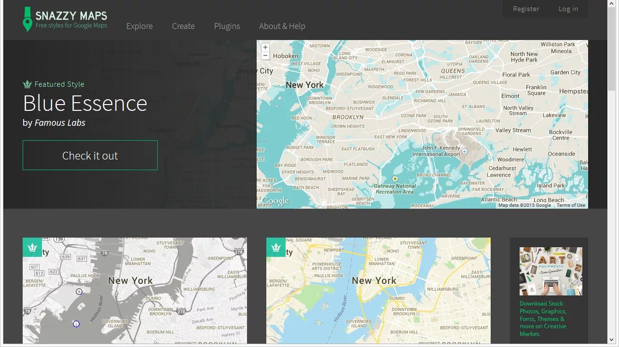Open the Terms of Use map link
Viewport: 619px width, 347px height.
571,205
